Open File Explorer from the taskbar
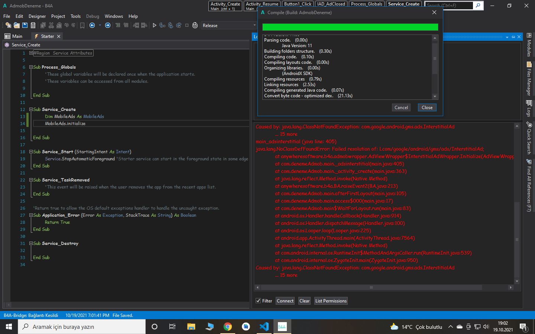The width and height of the screenshot is (535, 334). pyautogui.click(x=191, y=327)
